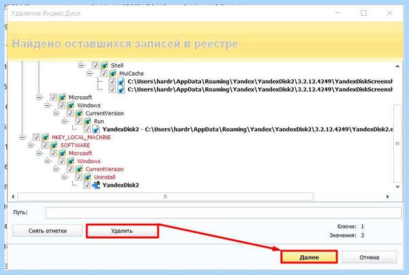This screenshot has height=275, width=409.
Task: Maximize the Удаление Яндекс.Диск window
Action: coord(363,13)
